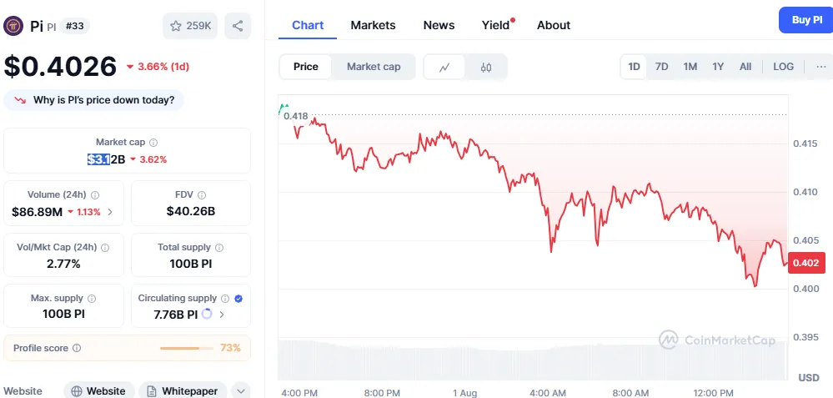
Task: Open the chart more options menu
Action: pos(820,67)
